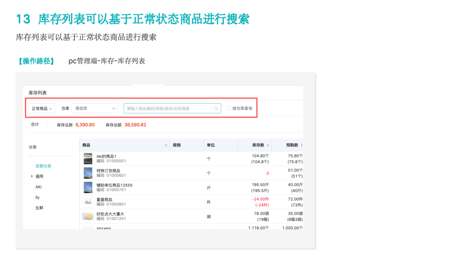The image size is (469, 264).
Task: Sort by 预购数 column arrows
Action: 301,145
